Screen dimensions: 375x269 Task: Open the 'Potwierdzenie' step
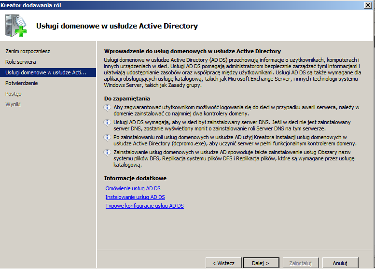(x=22, y=83)
